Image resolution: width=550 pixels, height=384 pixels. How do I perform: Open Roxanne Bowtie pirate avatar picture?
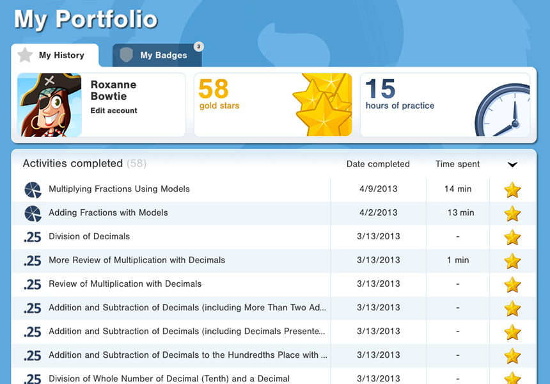click(x=49, y=105)
